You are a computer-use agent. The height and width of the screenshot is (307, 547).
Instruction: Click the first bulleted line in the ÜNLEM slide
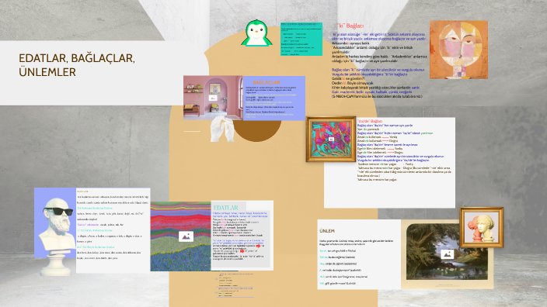(338, 250)
